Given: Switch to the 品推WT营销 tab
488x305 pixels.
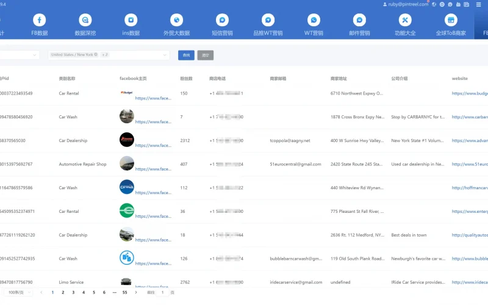Looking at the screenshot, I should click(268, 33).
